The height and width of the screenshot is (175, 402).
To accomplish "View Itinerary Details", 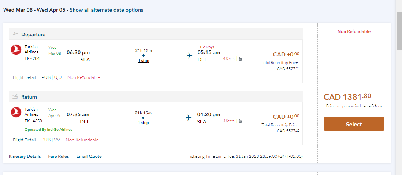I will [25, 156].
